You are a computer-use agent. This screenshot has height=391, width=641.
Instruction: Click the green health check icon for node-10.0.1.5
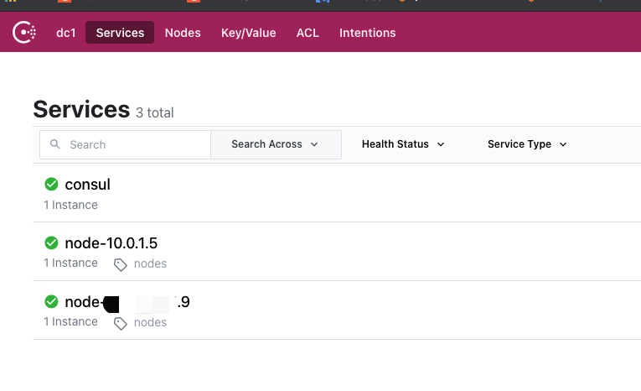[51, 242]
